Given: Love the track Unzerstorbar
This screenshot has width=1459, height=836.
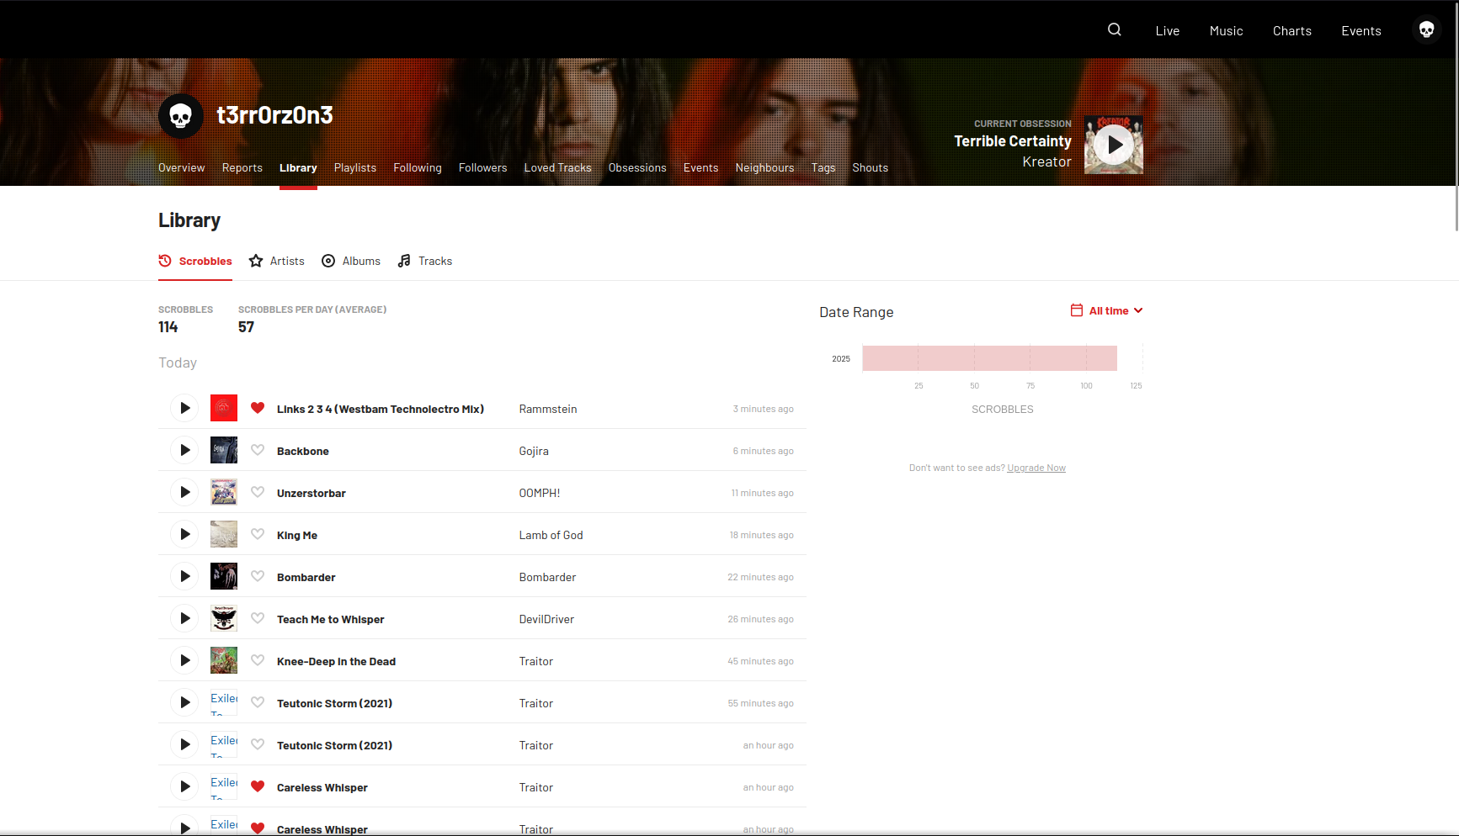Looking at the screenshot, I should pyautogui.click(x=258, y=493).
